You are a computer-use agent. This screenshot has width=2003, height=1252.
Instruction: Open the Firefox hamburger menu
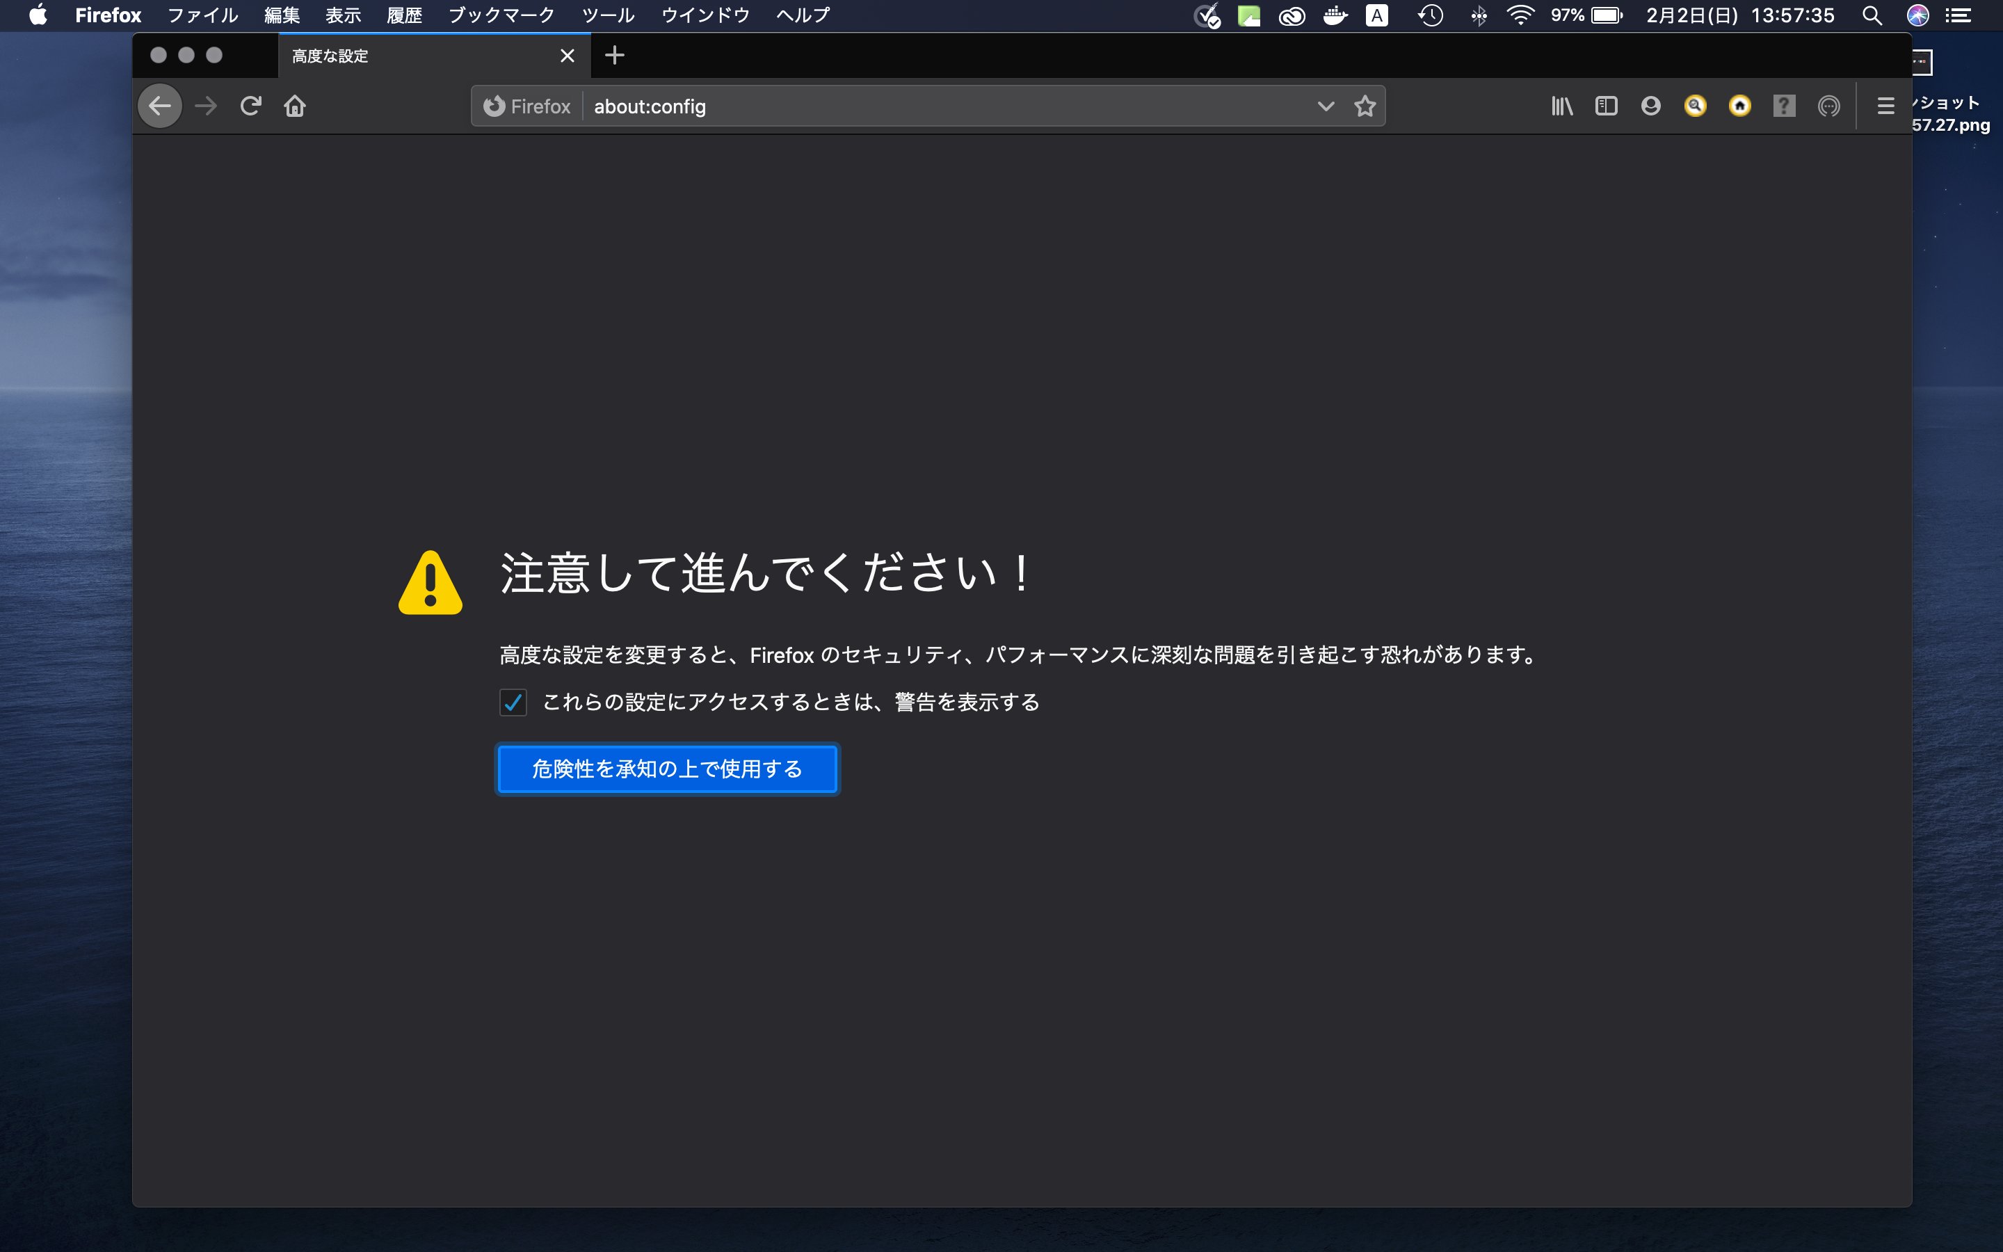point(1885,106)
